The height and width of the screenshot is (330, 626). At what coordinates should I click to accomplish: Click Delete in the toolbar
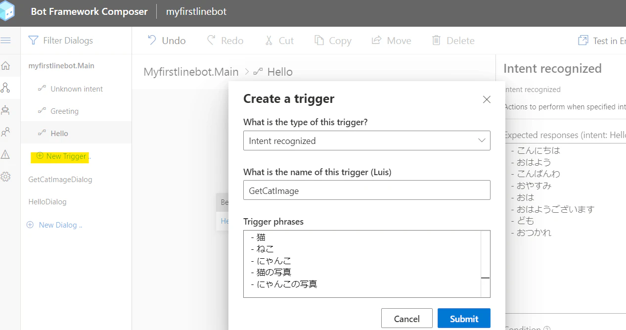[453, 41]
